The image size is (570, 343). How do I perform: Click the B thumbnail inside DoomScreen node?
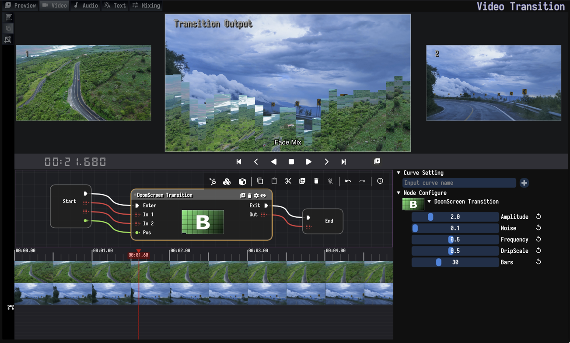[x=203, y=222]
